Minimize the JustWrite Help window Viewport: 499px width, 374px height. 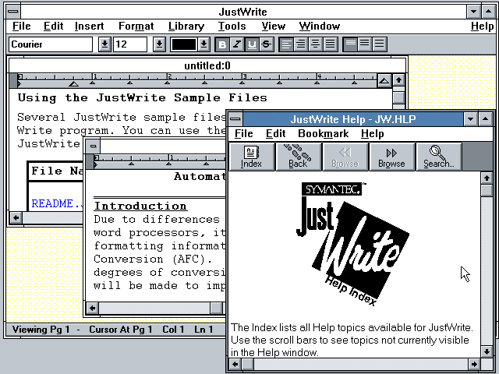[x=470, y=119]
